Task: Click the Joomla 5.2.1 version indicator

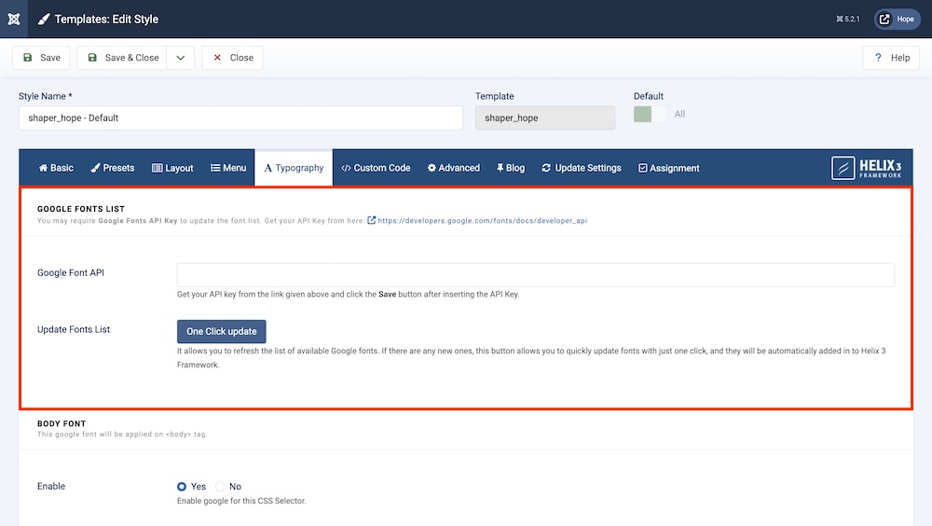Action: pos(846,19)
